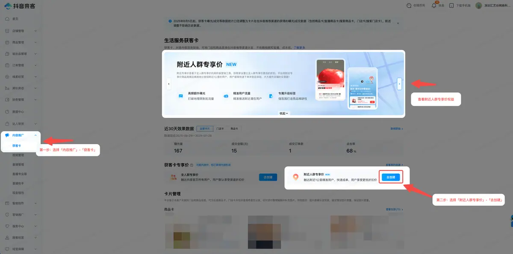This screenshot has width=513, height=254.
Task: Open the 查看我的创建 link
Action: [394, 164]
